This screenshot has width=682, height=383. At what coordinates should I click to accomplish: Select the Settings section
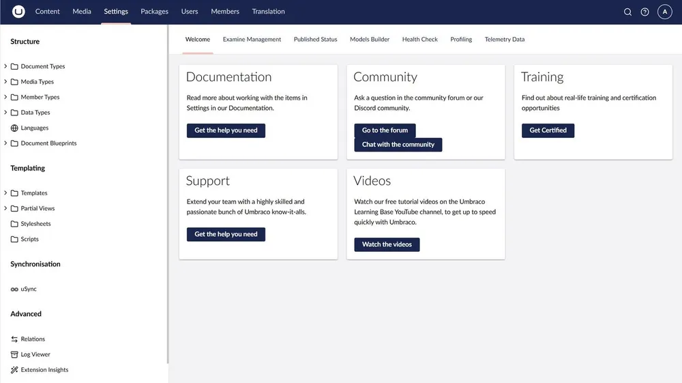point(116,12)
